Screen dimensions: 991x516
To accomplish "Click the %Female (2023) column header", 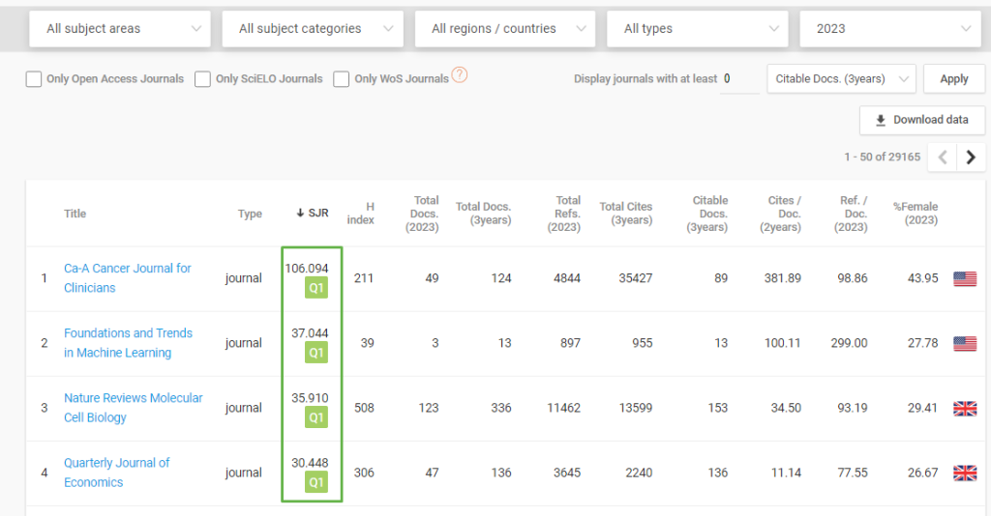I will 916,214.
